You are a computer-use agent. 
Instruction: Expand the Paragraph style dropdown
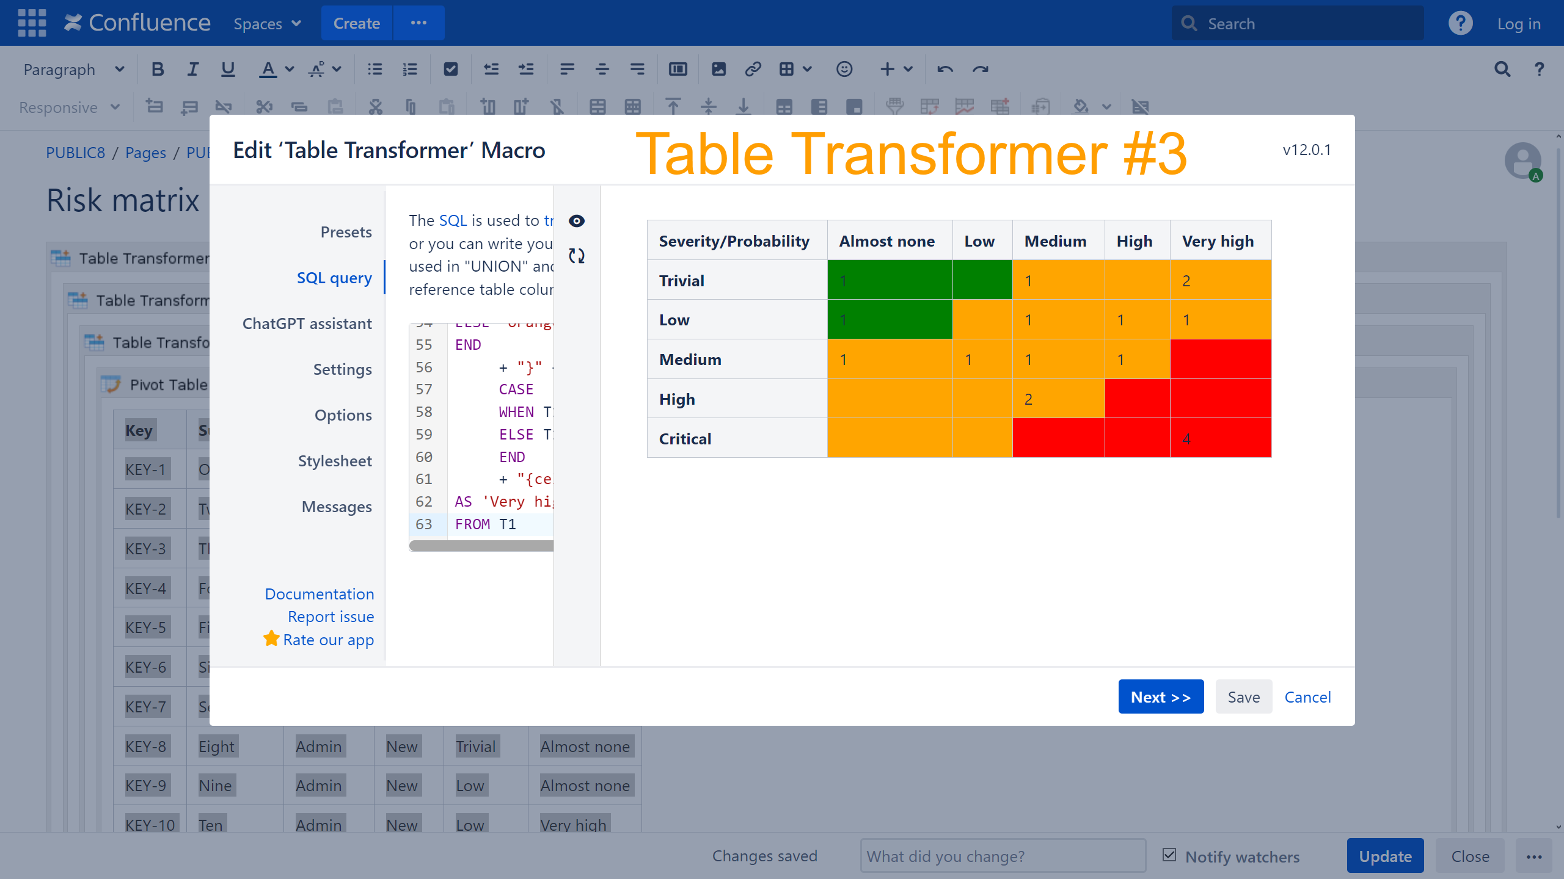click(73, 70)
